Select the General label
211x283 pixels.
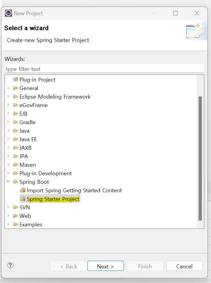(x=29, y=88)
